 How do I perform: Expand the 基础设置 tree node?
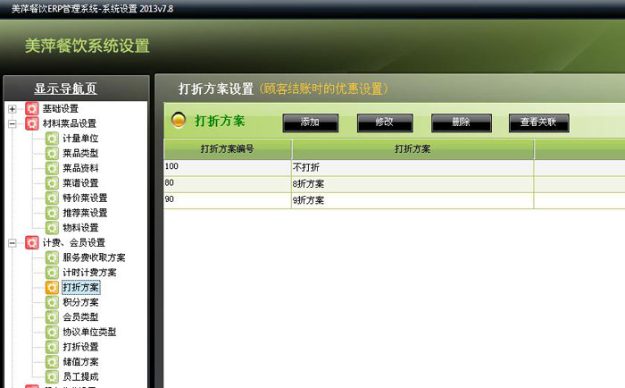click(12, 109)
